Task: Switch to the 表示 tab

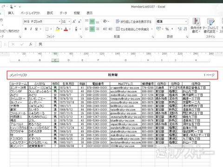Action: [x=90, y=13]
